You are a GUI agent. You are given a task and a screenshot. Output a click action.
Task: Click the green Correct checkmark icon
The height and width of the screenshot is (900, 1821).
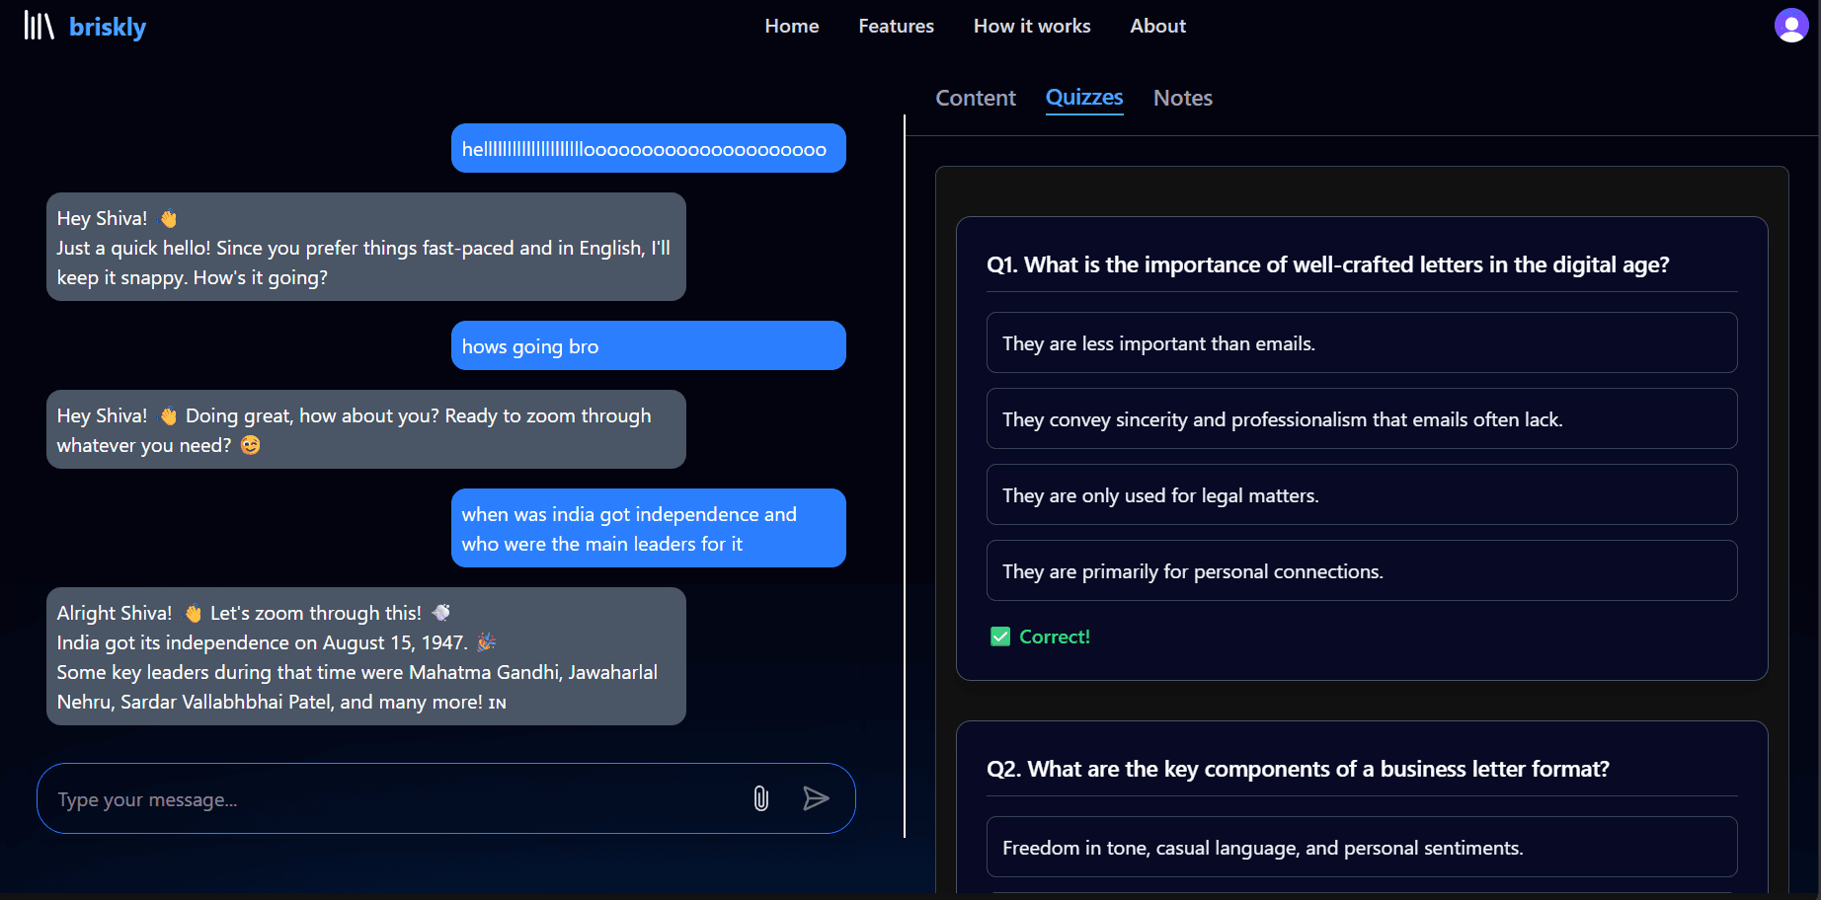[1000, 637]
